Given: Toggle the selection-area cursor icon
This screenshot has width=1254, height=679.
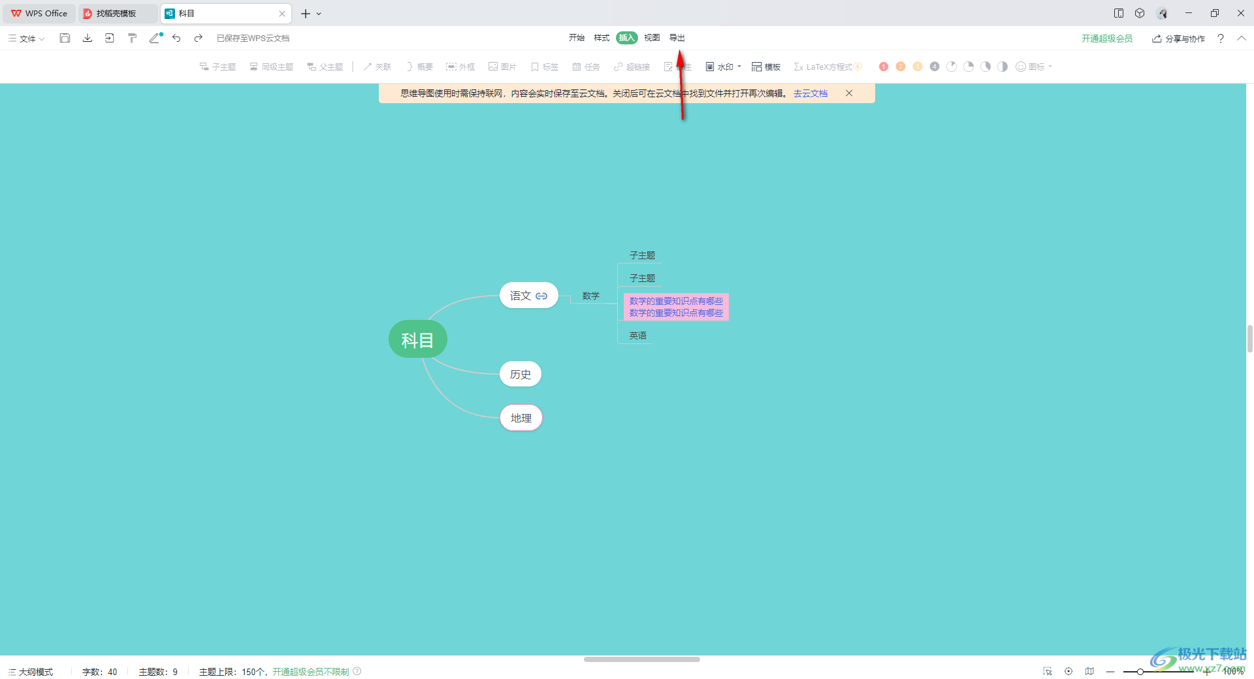Looking at the screenshot, I should 1048,671.
